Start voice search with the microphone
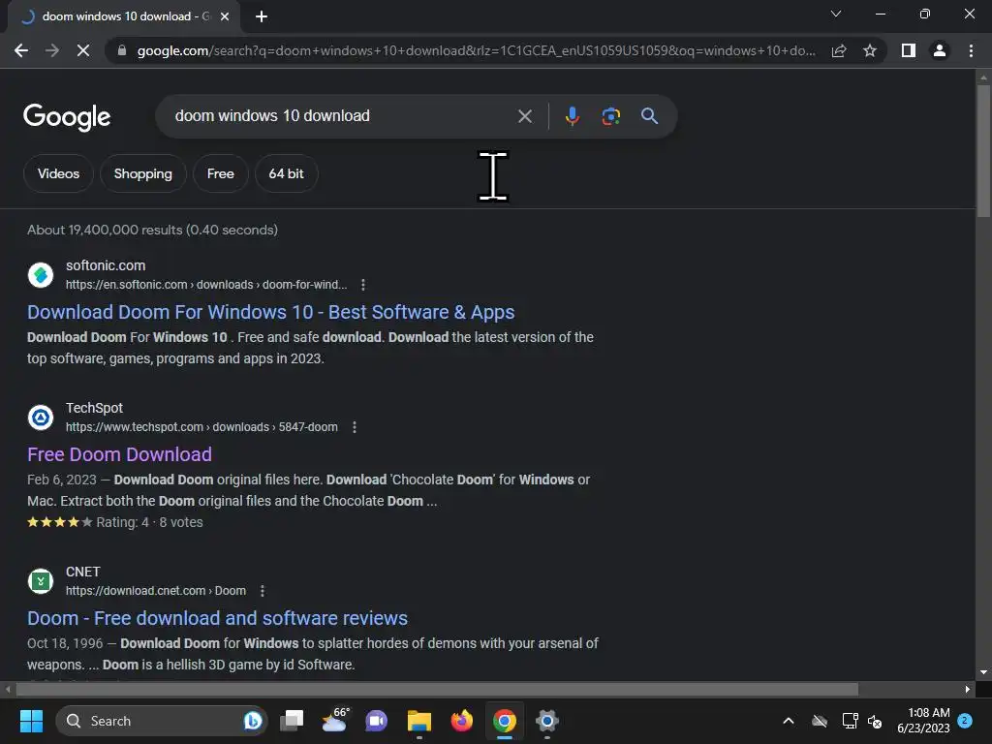Image resolution: width=992 pixels, height=744 pixels. pos(572,116)
